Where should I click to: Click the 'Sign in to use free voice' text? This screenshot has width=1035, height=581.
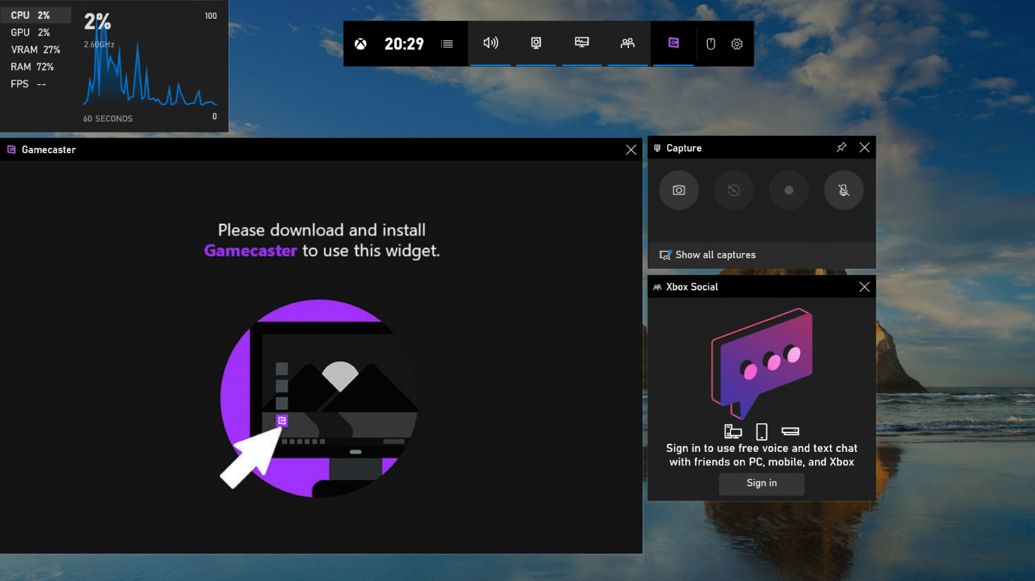(762, 448)
